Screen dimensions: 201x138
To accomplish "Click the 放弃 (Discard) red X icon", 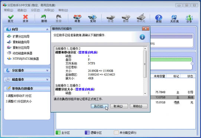I will (x=26, y=19).
